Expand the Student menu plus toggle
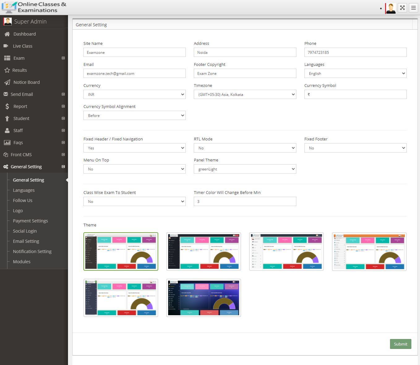This screenshot has width=420, height=365. tap(63, 118)
